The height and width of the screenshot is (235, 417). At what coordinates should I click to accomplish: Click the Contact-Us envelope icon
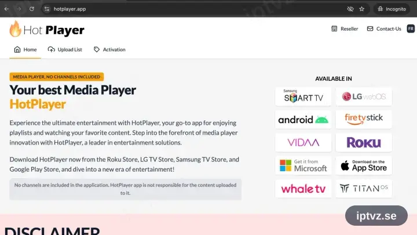[370, 28]
